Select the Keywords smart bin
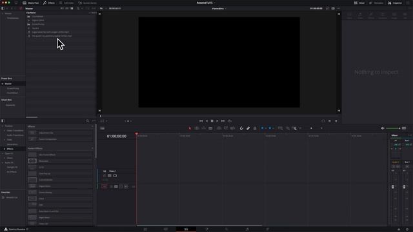Viewport: 413px width, 232px height. pos(10,105)
